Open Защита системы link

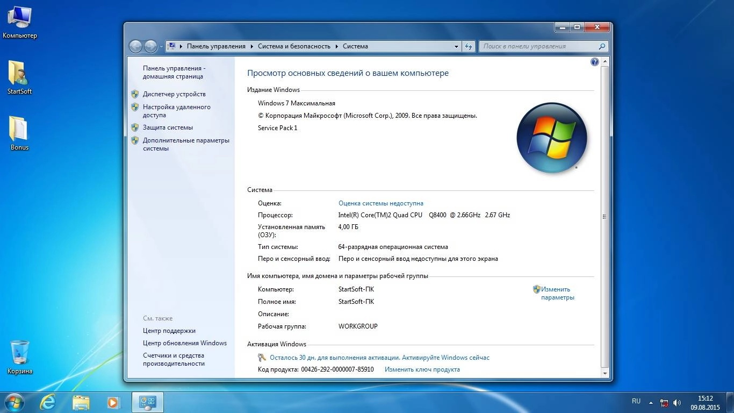click(168, 127)
